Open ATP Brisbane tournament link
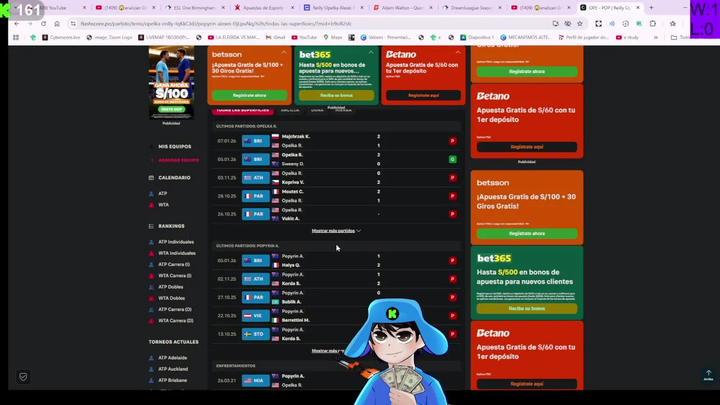Viewport: 720px width, 405px height. click(172, 380)
